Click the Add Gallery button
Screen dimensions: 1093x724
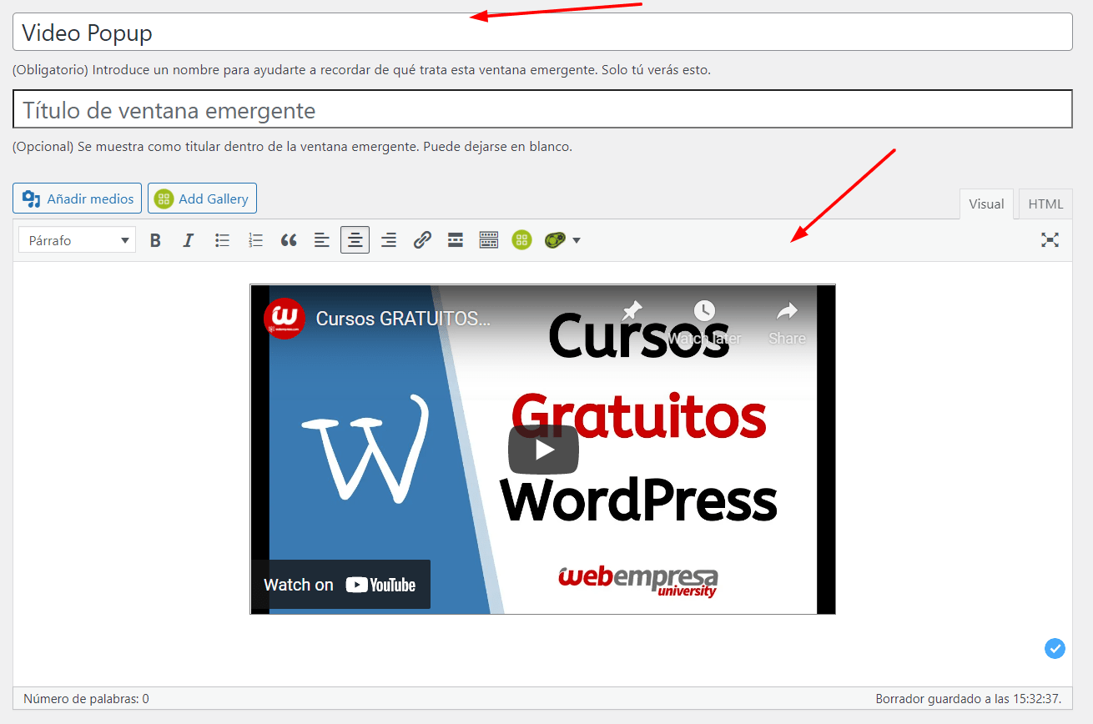(x=202, y=199)
